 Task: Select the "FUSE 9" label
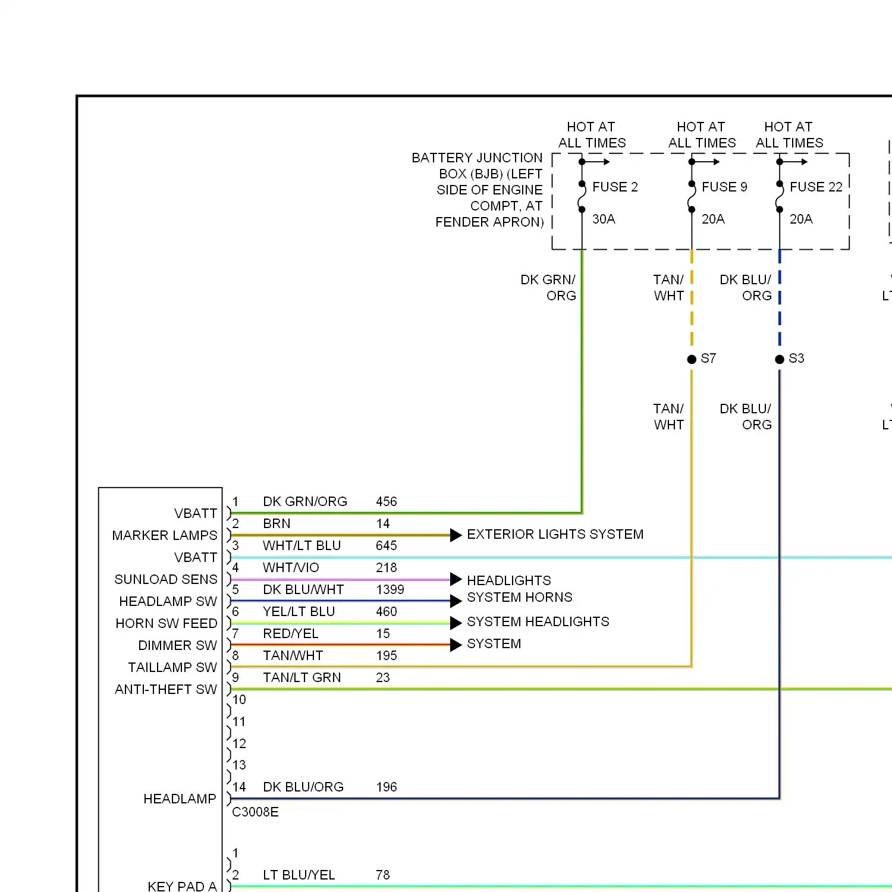pos(724,187)
